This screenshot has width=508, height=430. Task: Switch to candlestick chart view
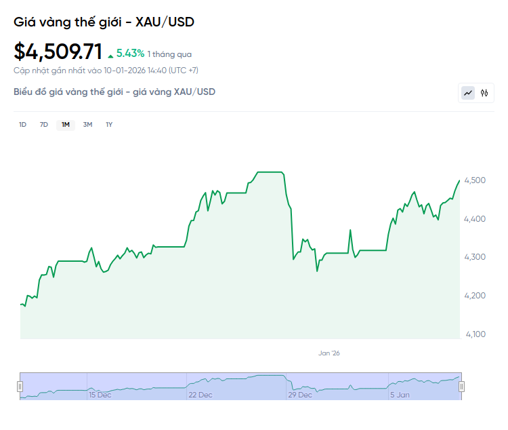point(484,93)
